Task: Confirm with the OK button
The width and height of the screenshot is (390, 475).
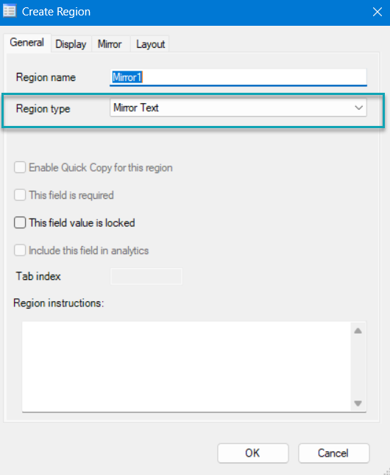Action: click(253, 453)
